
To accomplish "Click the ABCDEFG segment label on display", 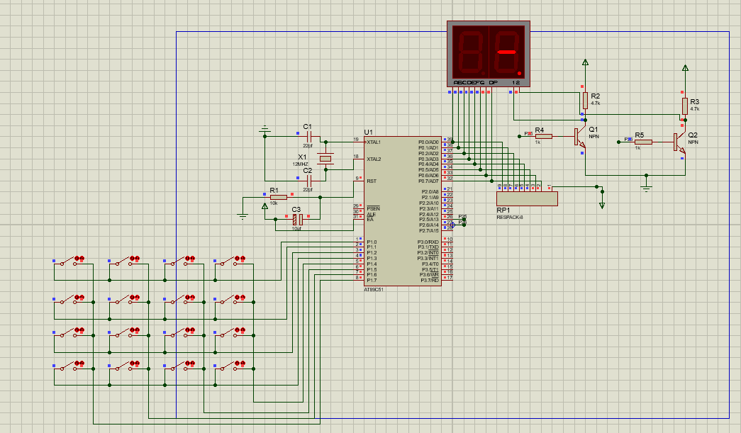I will point(469,82).
